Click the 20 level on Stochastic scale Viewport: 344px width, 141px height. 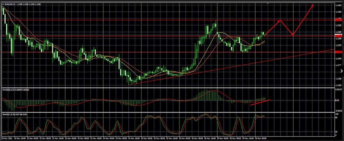click(x=336, y=132)
